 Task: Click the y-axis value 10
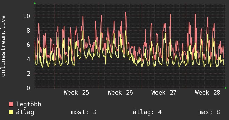pyautogui.click(x=27, y=16)
